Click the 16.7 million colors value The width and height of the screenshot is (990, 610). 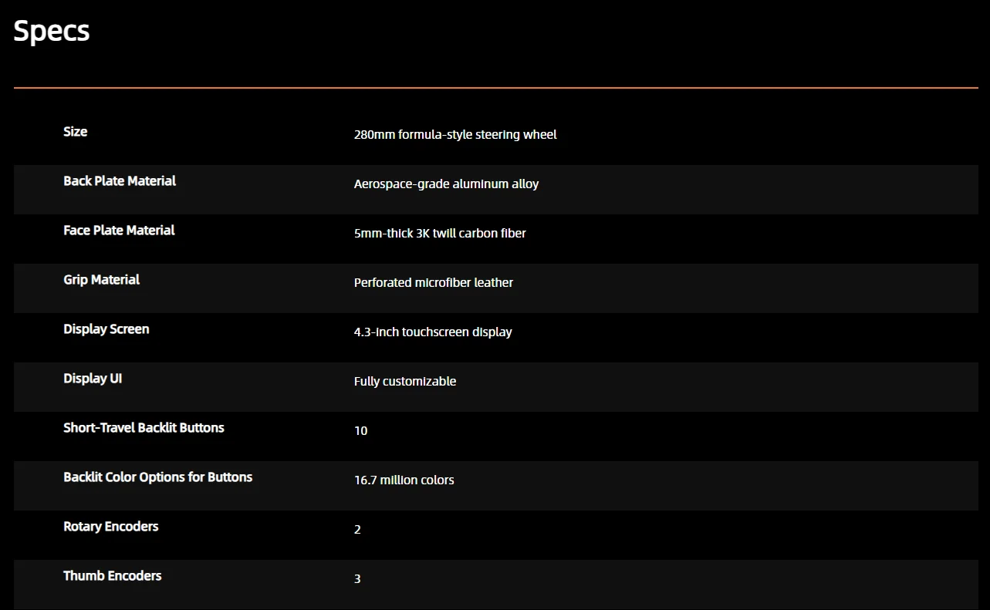click(404, 480)
